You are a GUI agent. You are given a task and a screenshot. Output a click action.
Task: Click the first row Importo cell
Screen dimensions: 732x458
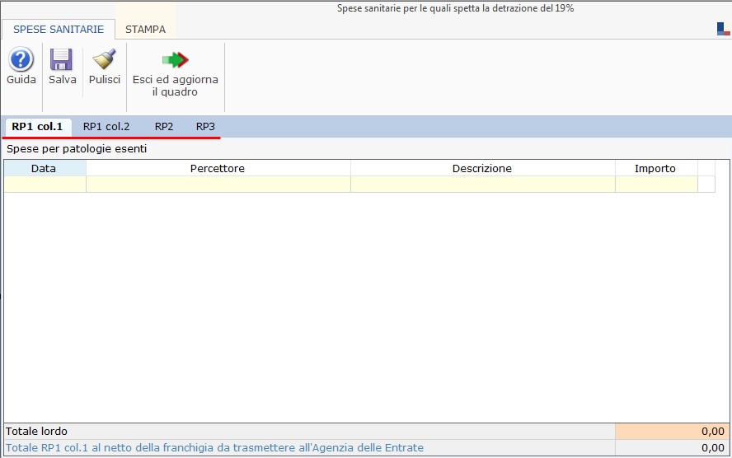tap(655, 185)
